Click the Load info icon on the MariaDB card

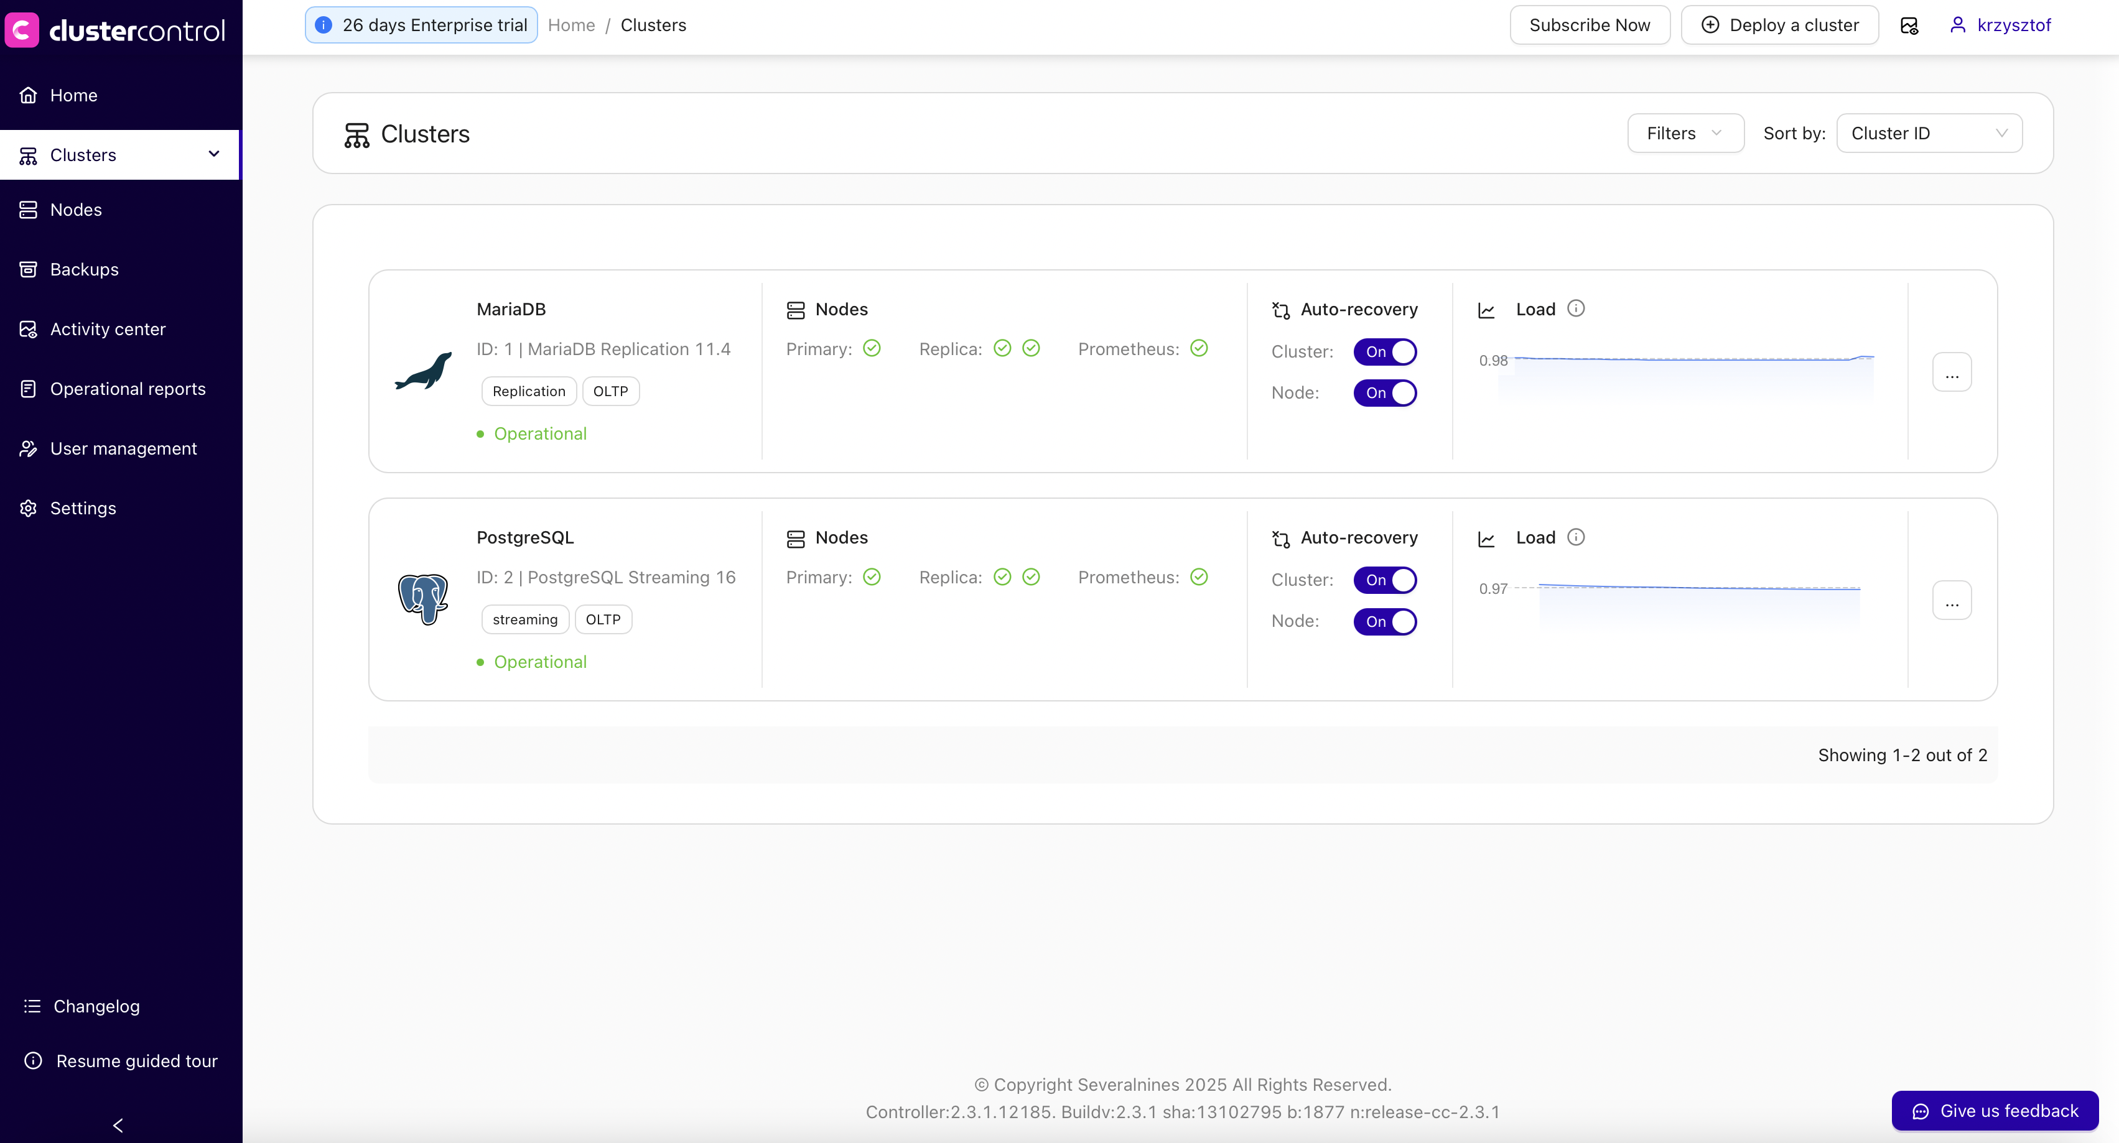pos(1575,308)
